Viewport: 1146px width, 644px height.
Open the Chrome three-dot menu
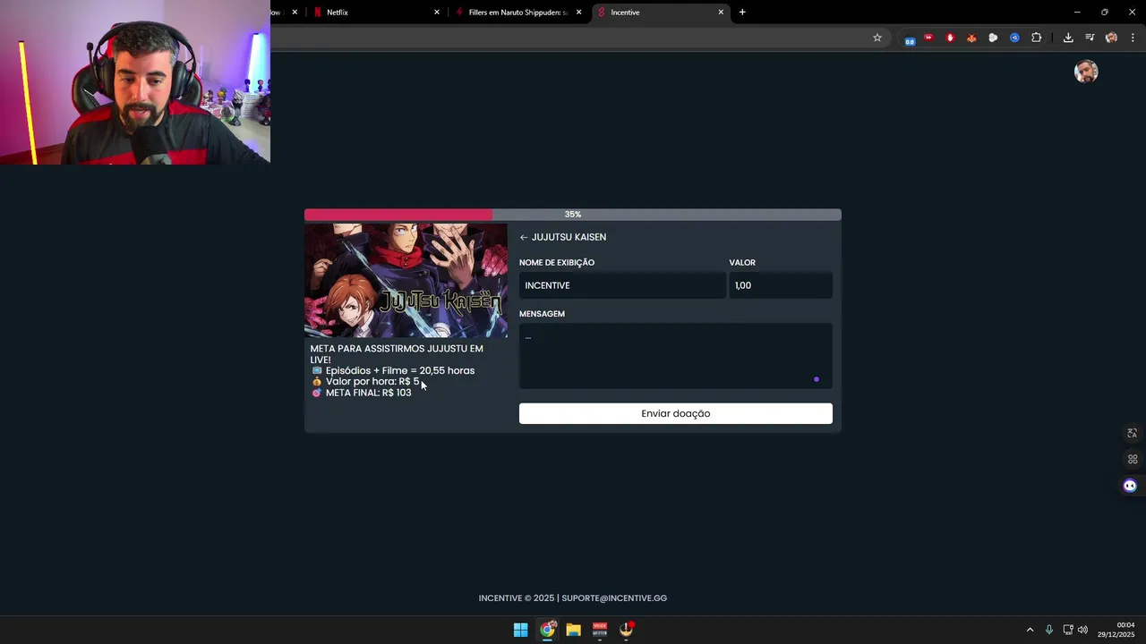point(1133,38)
